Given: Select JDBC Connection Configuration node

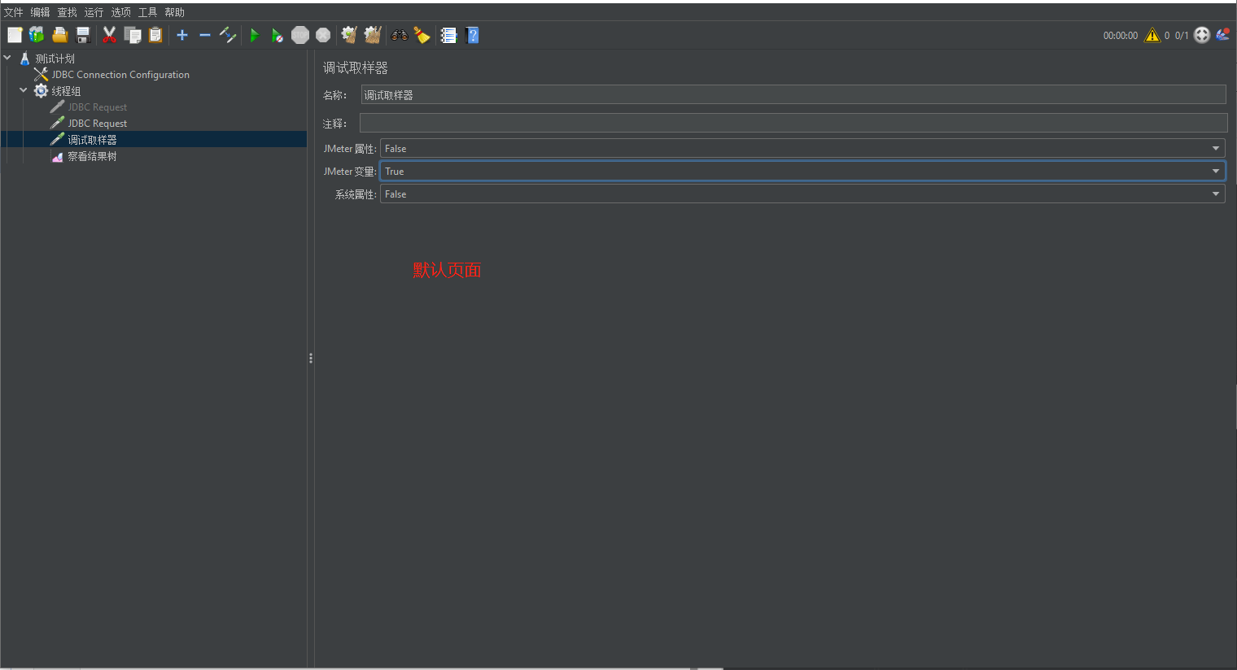Looking at the screenshot, I should click(x=120, y=75).
